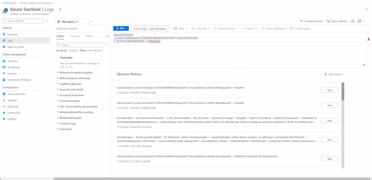Open the Save dropdown arrow
Screen dimensions: 372x180
186,28
